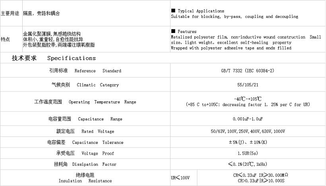This screenshot has height=186, width=326.
Task: Click the 主要用途 row label
Action: pos(10,14)
